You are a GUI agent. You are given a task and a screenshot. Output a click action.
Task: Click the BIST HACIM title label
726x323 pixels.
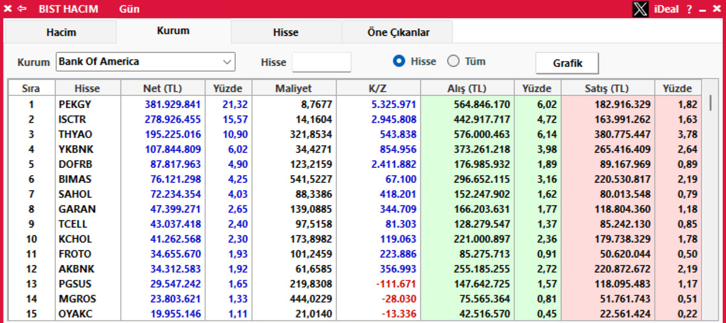68,9
